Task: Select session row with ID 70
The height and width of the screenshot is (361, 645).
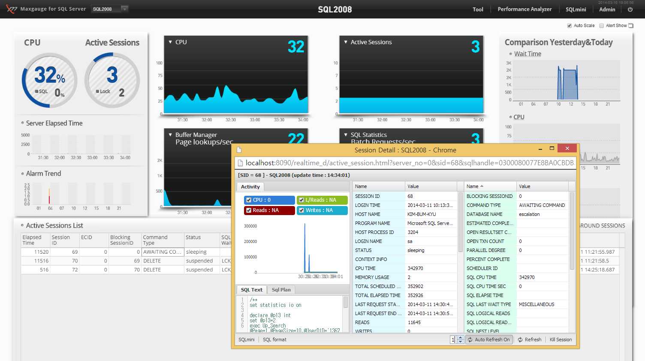Action: (126, 261)
